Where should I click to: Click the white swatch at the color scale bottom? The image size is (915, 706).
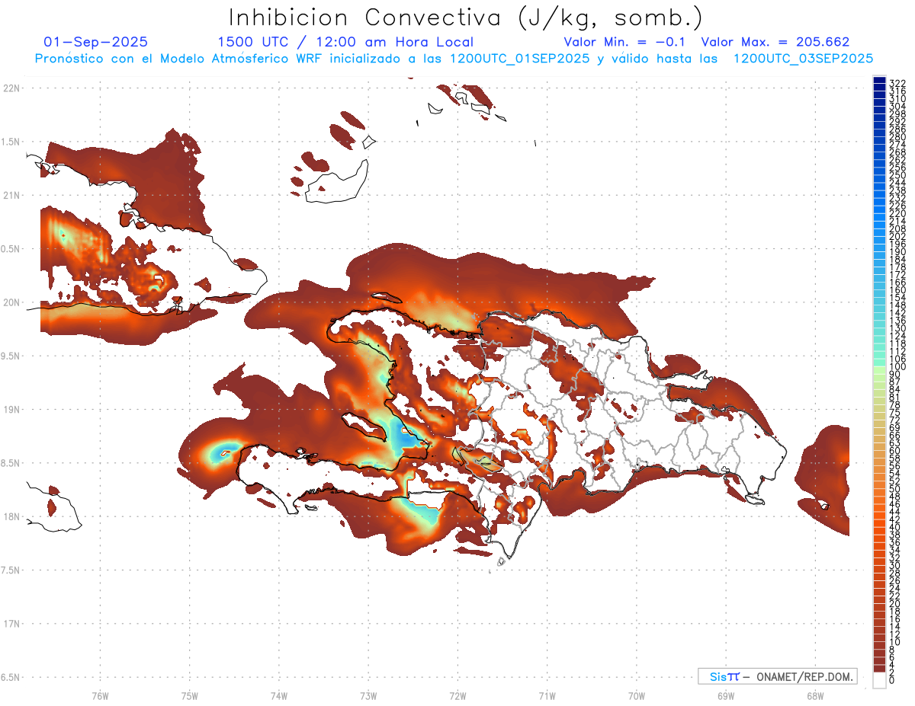point(879,681)
